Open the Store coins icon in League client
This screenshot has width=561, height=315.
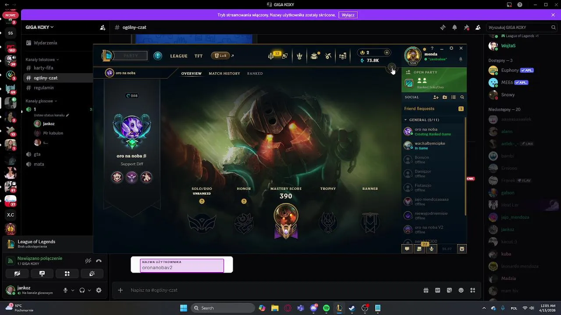343,56
